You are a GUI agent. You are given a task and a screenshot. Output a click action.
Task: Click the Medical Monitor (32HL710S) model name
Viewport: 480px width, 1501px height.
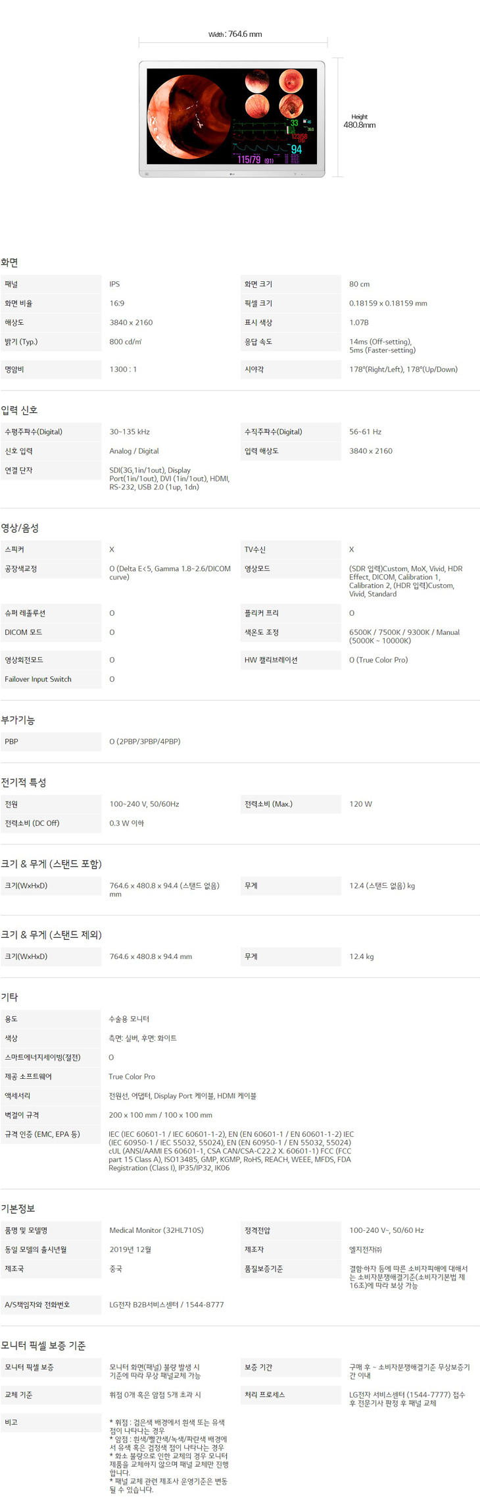pos(156,1230)
